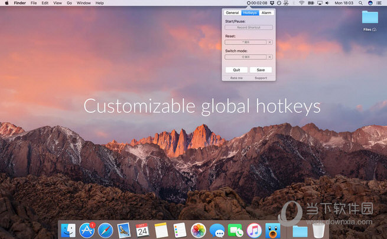Open Wi-Fi status menu

coord(301,3)
